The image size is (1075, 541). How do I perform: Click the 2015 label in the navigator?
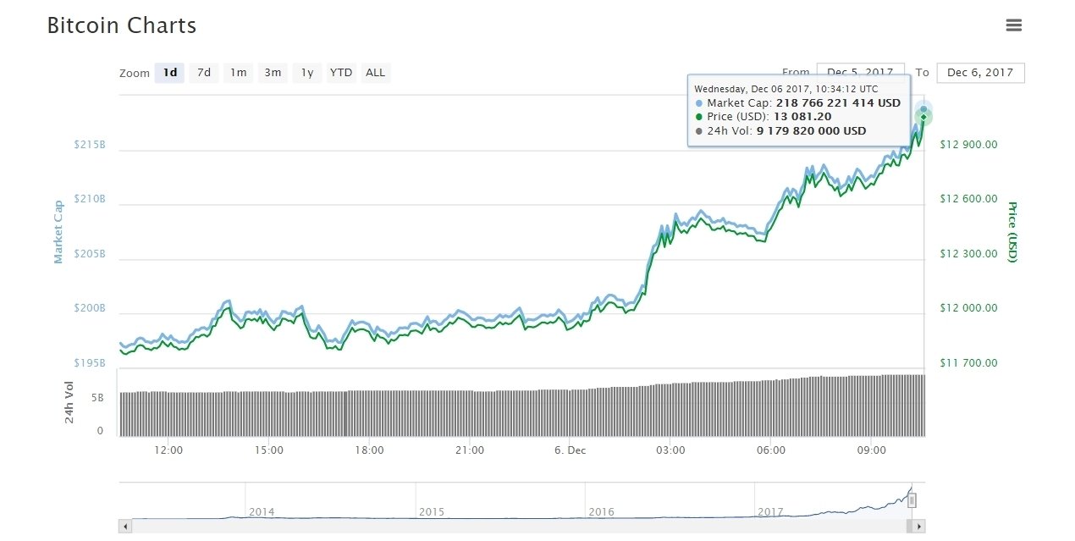coord(432,512)
